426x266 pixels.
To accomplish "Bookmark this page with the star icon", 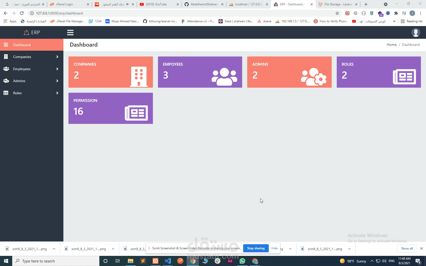I will (337, 13).
